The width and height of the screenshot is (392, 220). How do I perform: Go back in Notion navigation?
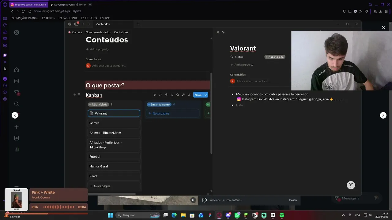pos(83,24)
